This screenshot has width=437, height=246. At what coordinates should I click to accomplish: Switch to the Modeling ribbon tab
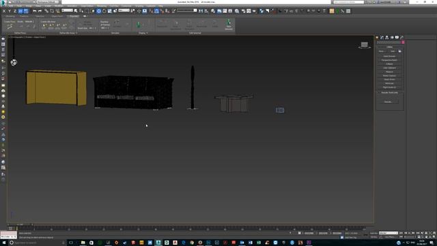click(x=10, y=16)
